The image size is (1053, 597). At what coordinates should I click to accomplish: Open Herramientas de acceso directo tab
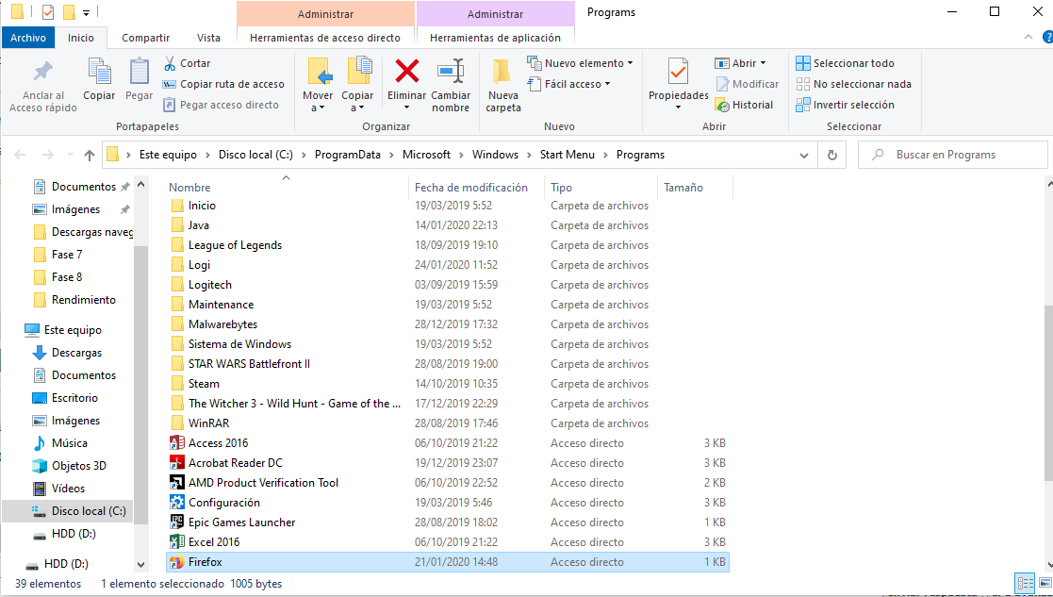[x=325, y=38]
